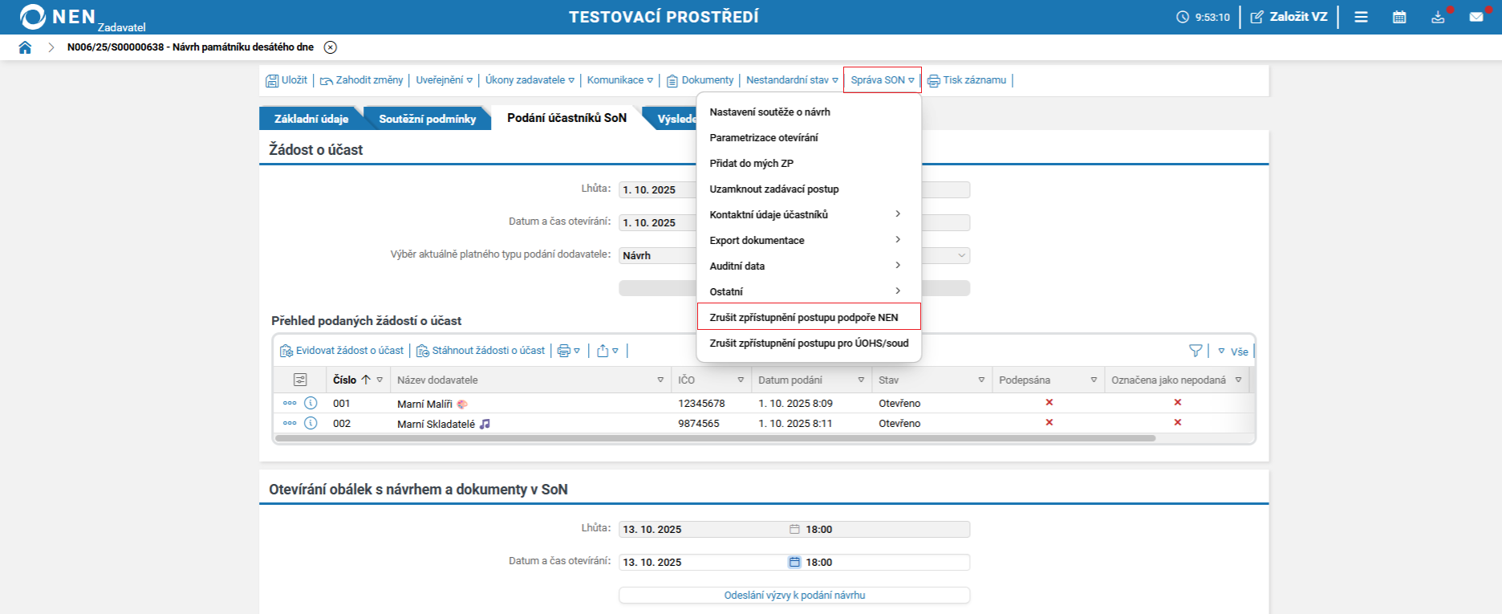Open the calendar icon in header
The image size is (1502, 614).
click(x=1399, y=17)
